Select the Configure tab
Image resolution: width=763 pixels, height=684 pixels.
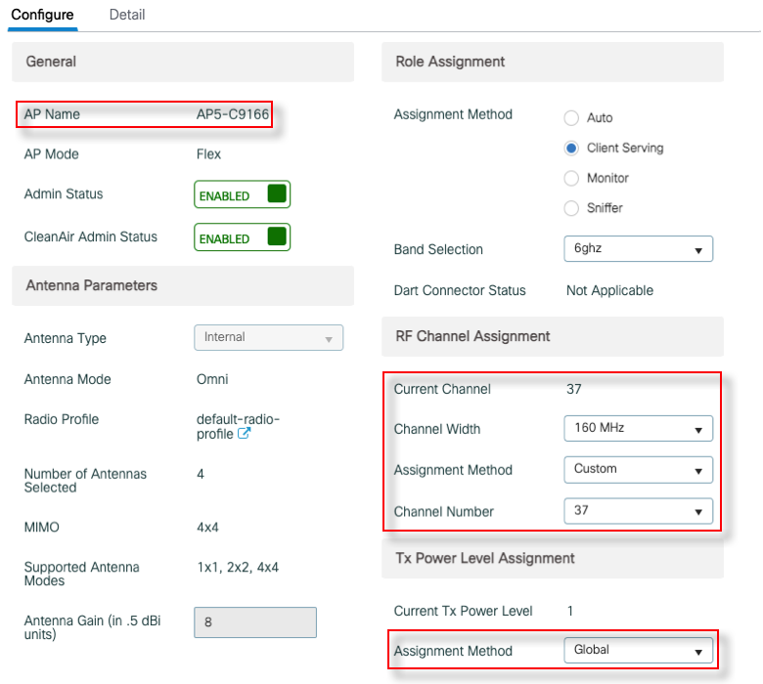pos(42,15)
